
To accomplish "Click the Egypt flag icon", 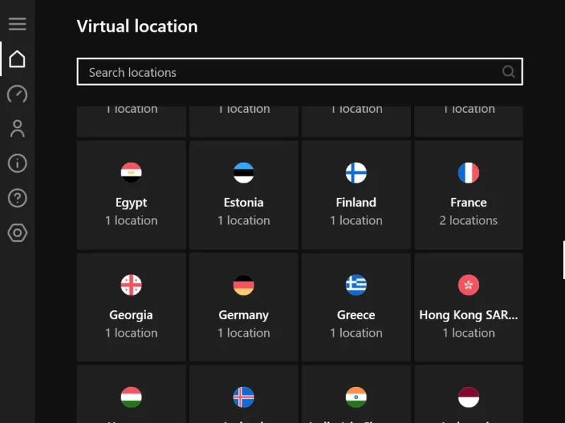I will pyautogui.click(x=131, y=173).
